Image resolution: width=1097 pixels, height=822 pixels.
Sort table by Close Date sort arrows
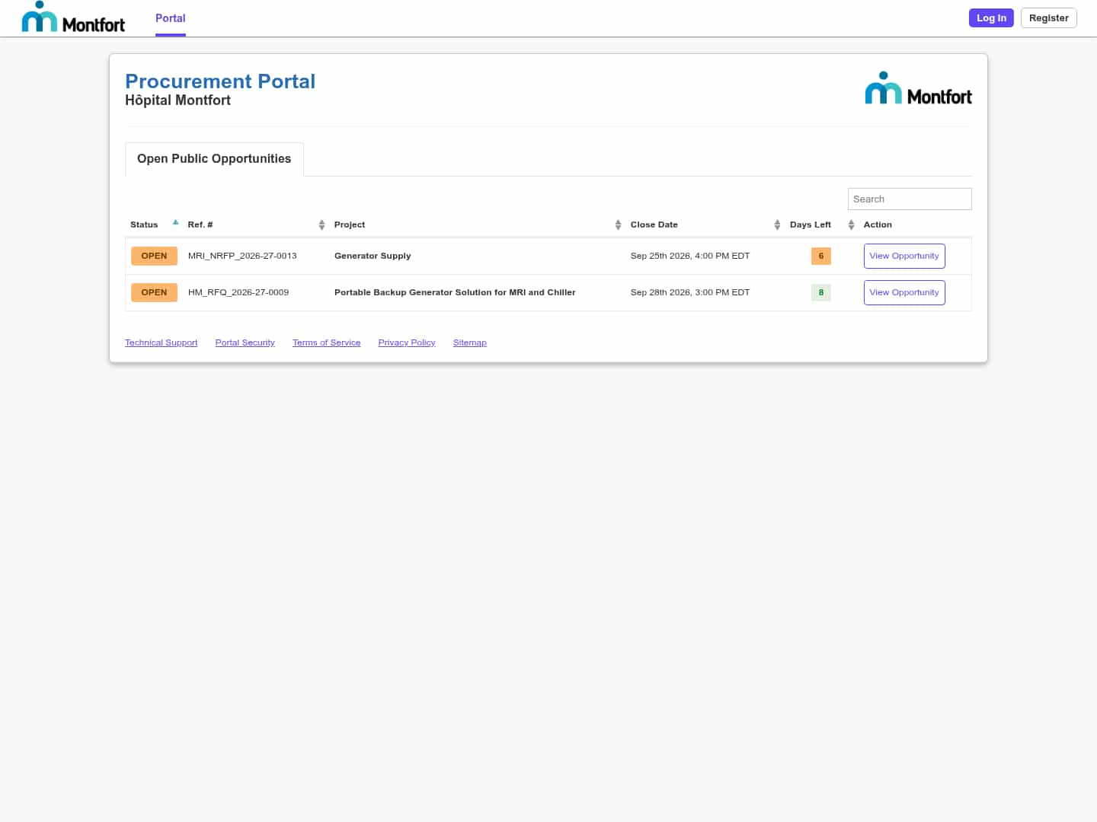pyautogui.click(x=777, y=225)
